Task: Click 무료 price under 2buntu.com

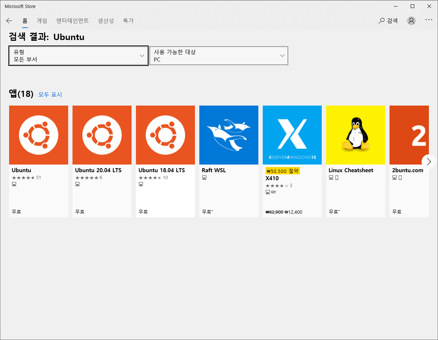Action: coord(397,211)
